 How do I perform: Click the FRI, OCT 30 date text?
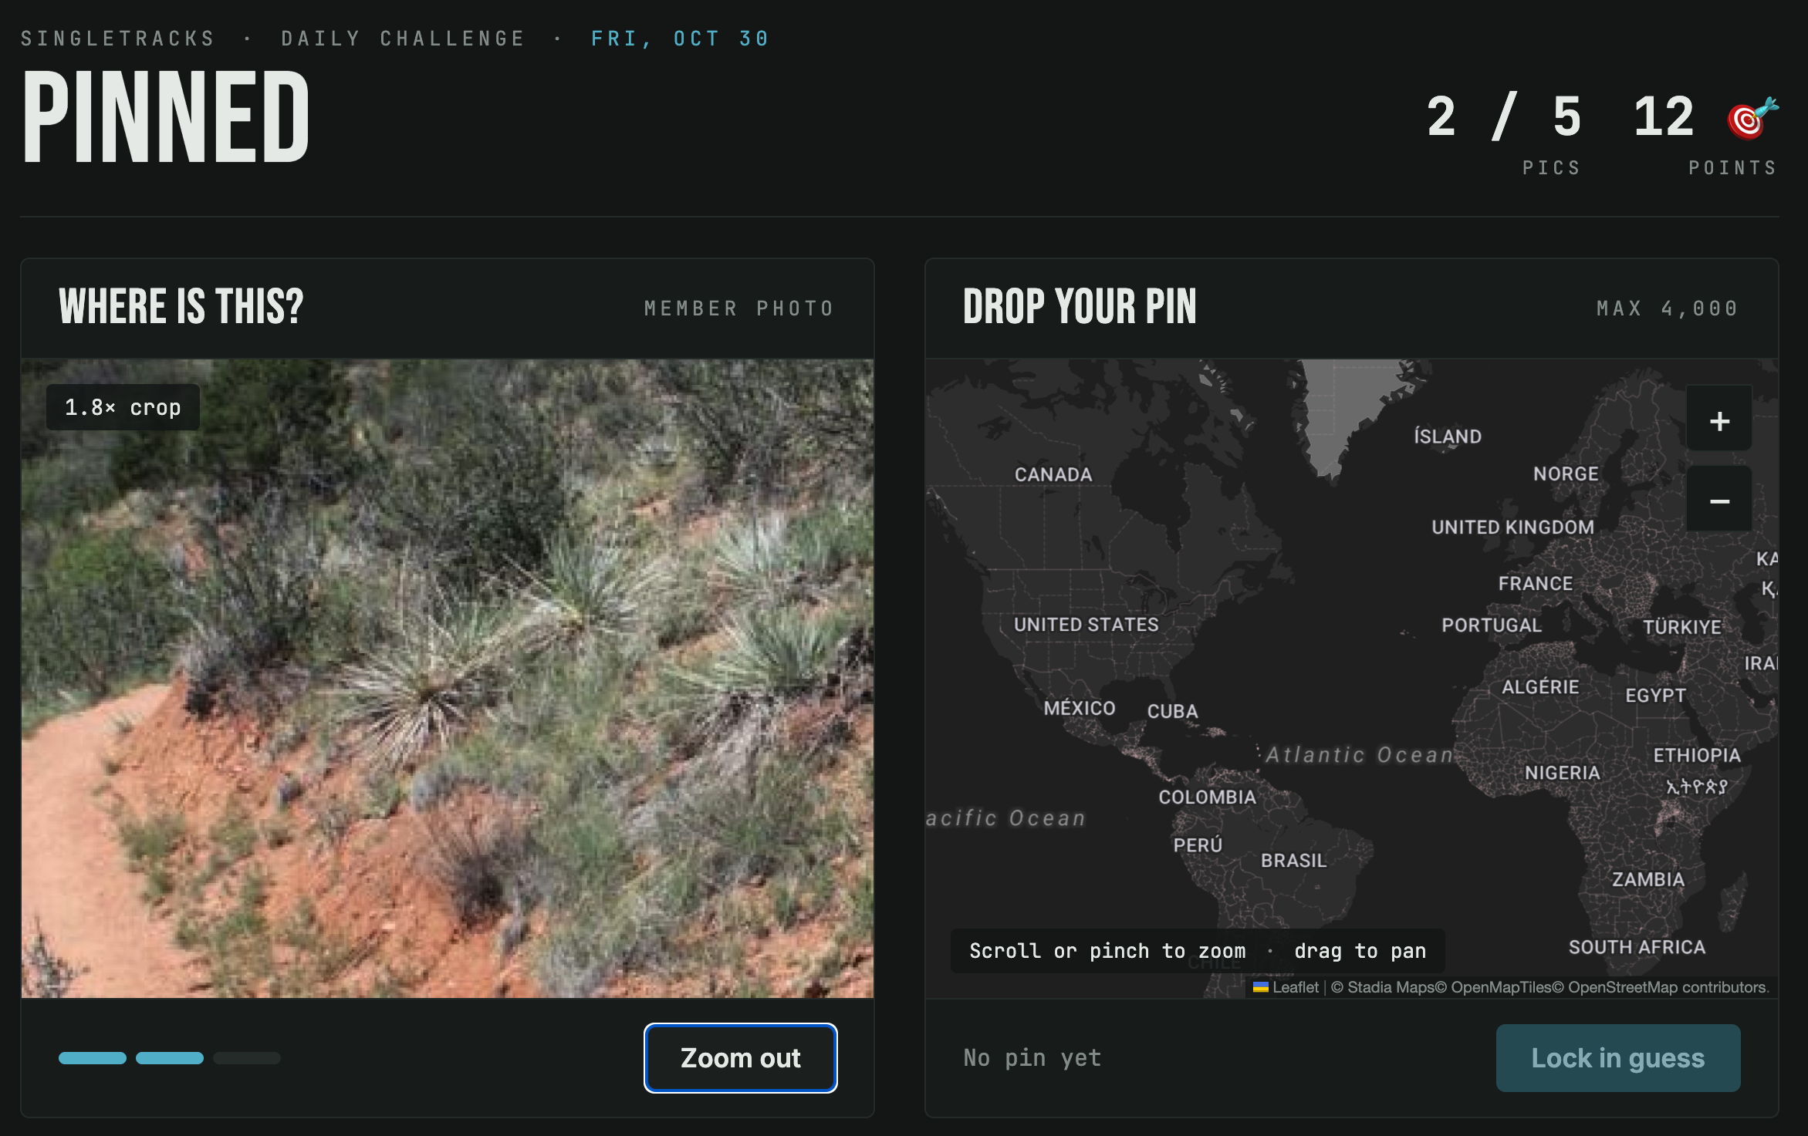(680, 39)
